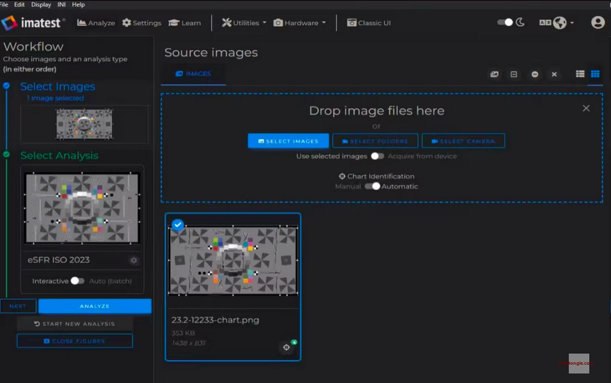Click the gear icon beside eSFR ISO 2023
Screen dimensions: 611x383
pyautogui.click(x=134, y=260)
